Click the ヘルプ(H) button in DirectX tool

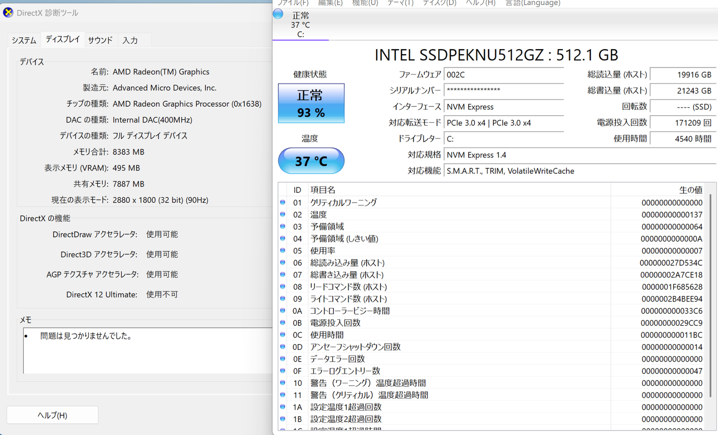[x=52, y=415]
